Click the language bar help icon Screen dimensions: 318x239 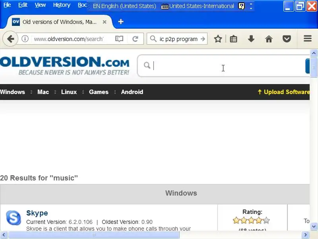(x=241, y=6)
